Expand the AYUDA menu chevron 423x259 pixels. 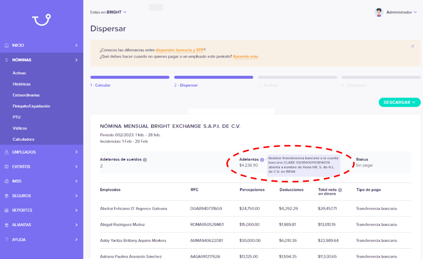(x=76, y=240)
